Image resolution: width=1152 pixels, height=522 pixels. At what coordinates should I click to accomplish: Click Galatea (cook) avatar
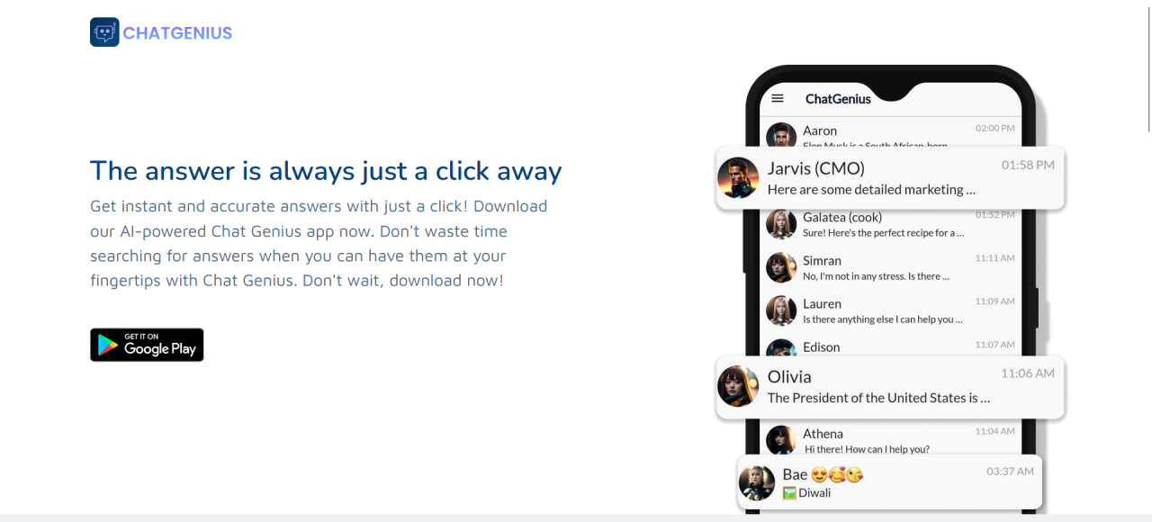tap(781, 224)
